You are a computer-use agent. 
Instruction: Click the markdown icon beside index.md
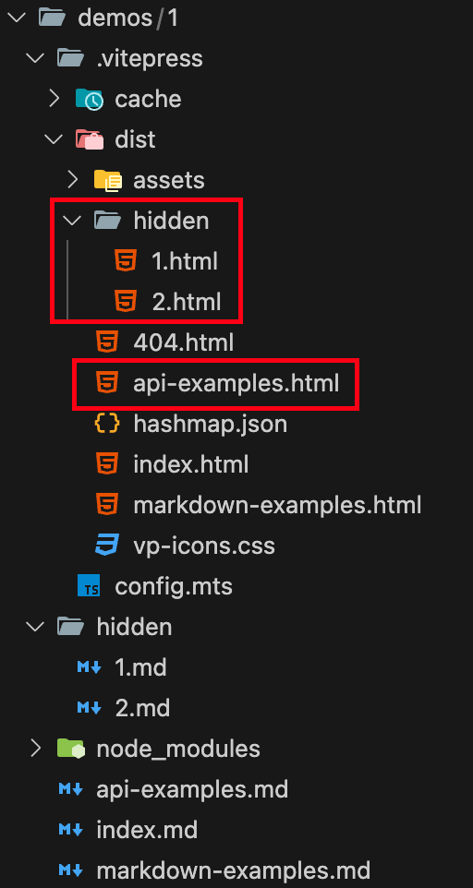tap(71, 830)
